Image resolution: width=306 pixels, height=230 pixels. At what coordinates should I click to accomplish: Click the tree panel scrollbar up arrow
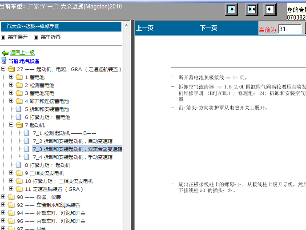tap(126, 25)
